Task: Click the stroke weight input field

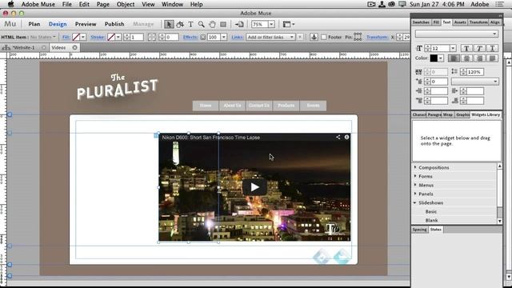Action: [137, 37]
